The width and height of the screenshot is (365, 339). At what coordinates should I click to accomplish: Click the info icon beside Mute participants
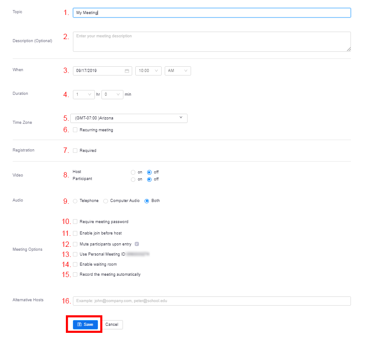pyautogui.click(x=137, y=244)
